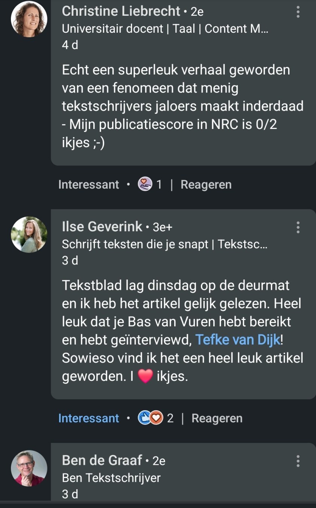Image resolution: width=316 pixels, height=508 pixels.
Task: Click Reageren under Christine Liebrecht's comment
Action: click(x=206, y=185)
